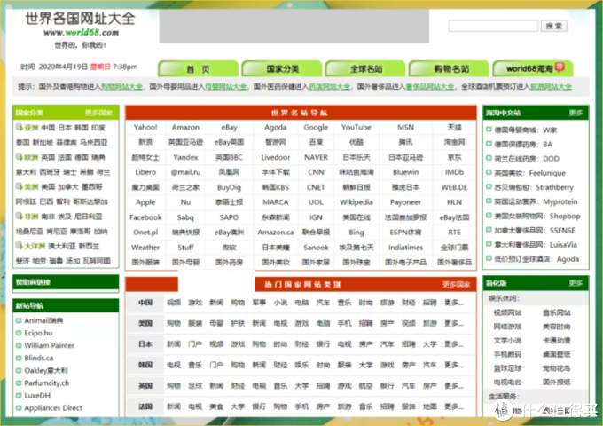Open the Ecipo.hu link
Screen dimensions: 603x426
pyautogui.click(x=38, y=333)
